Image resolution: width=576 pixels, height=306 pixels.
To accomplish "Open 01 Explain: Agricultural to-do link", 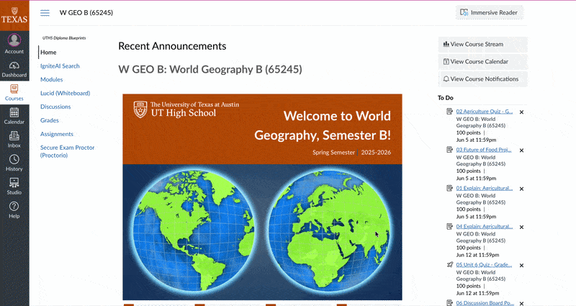I will click(485, 188).
